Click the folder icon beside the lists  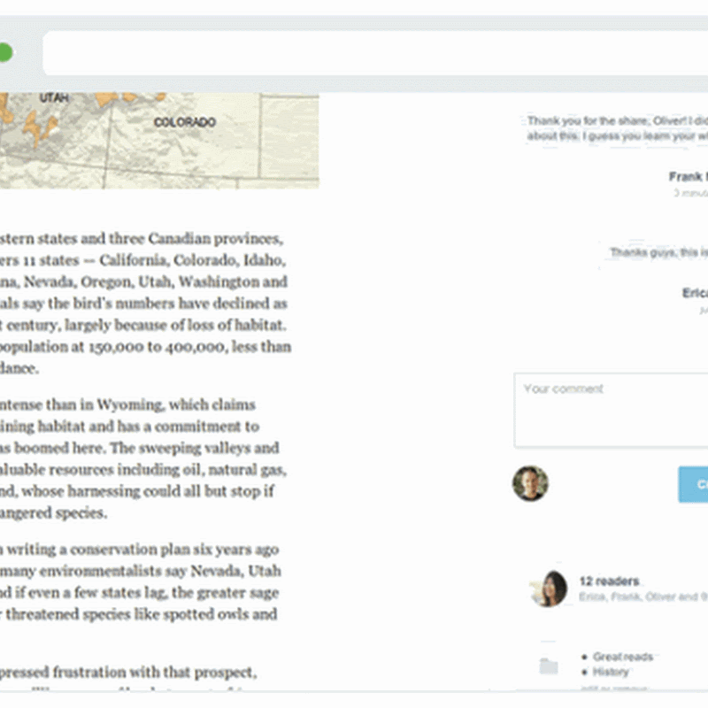[x=549, y=666]
